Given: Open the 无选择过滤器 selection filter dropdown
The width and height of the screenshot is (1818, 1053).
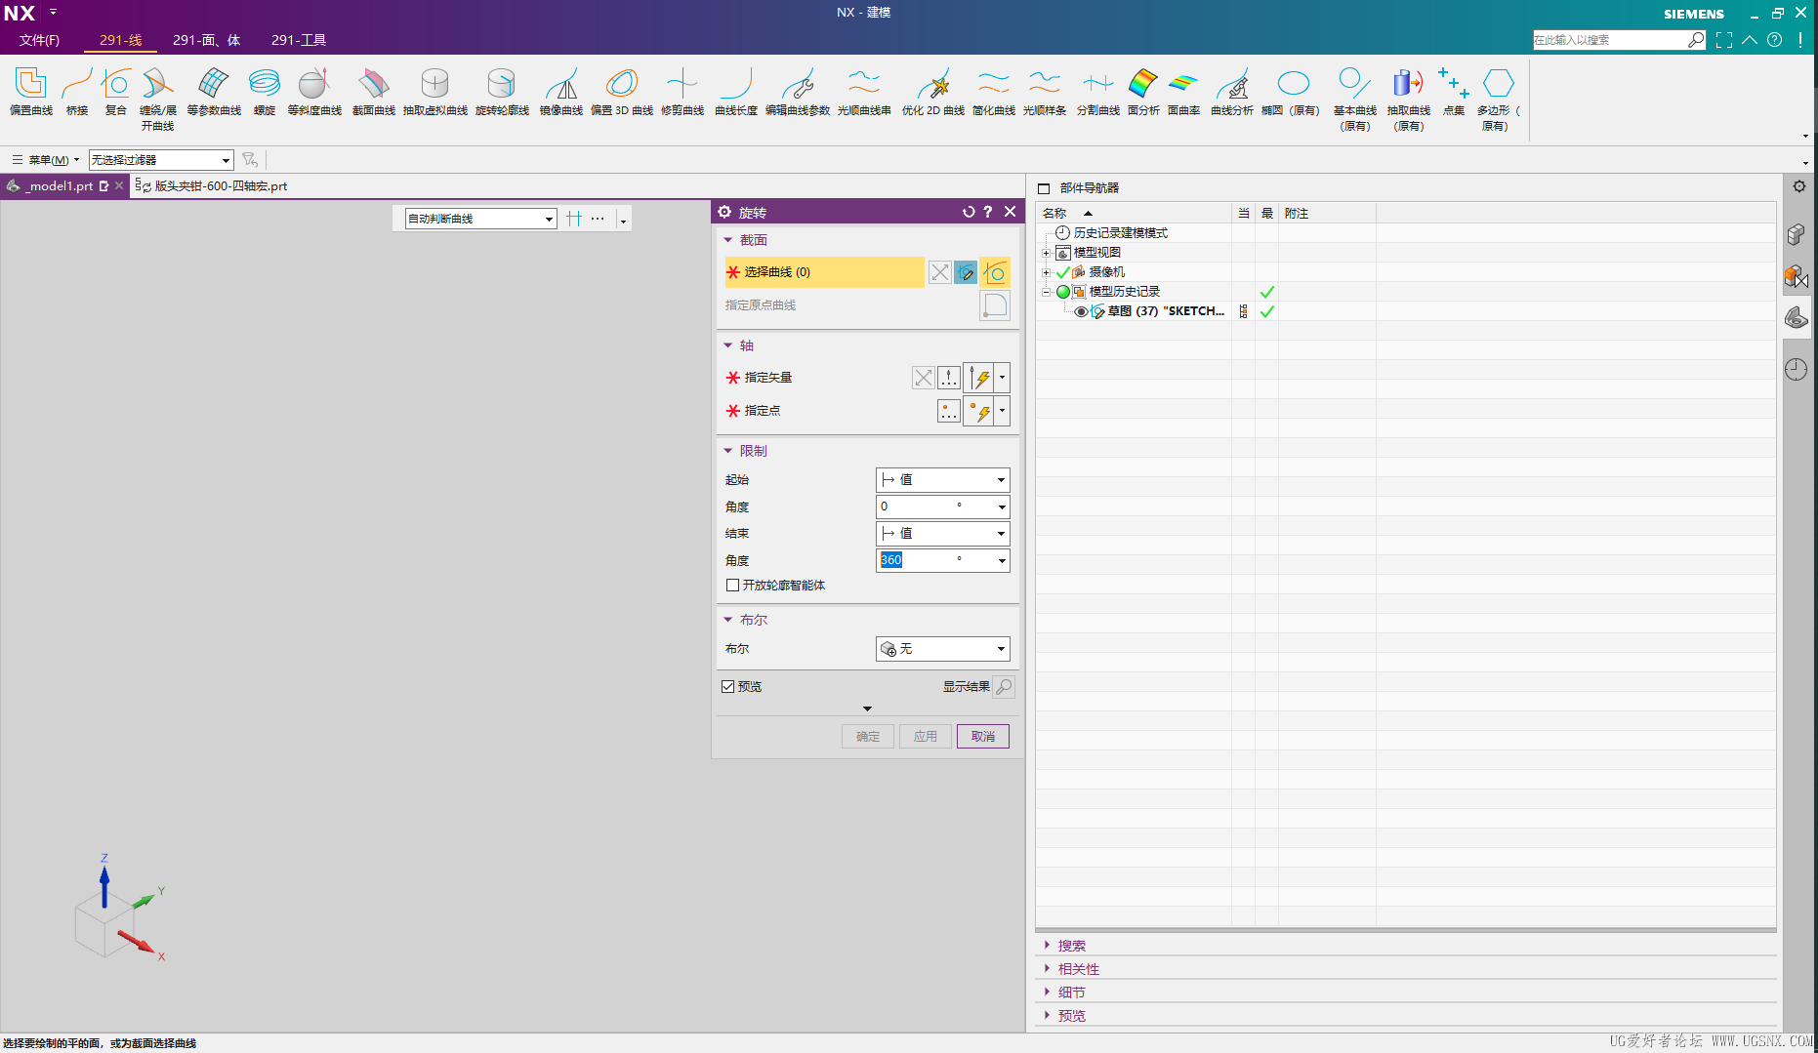Looking at the screenshot, I should tap(161, 160).
